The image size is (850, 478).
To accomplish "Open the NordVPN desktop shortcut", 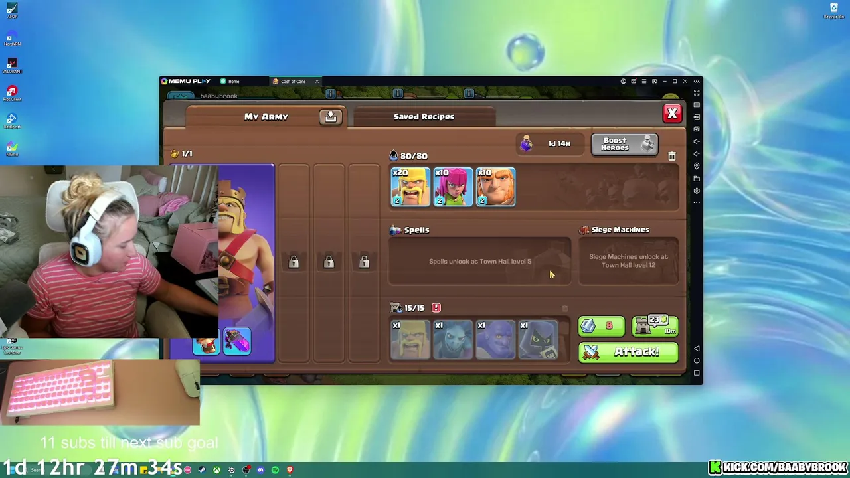I will pos(12,38).
